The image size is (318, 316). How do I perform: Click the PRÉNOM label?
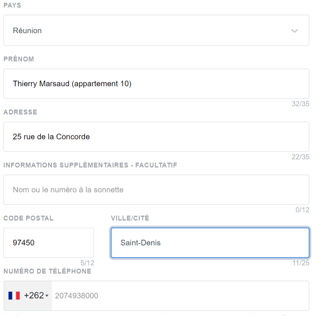pyautogui.click(x=19, y=59)
